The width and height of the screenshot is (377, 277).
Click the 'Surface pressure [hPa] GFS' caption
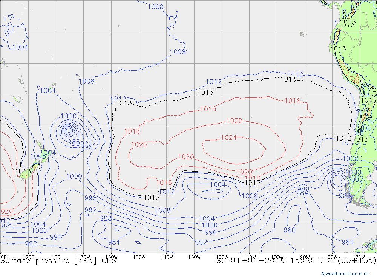pyautogui.click(x=58, y=261)
